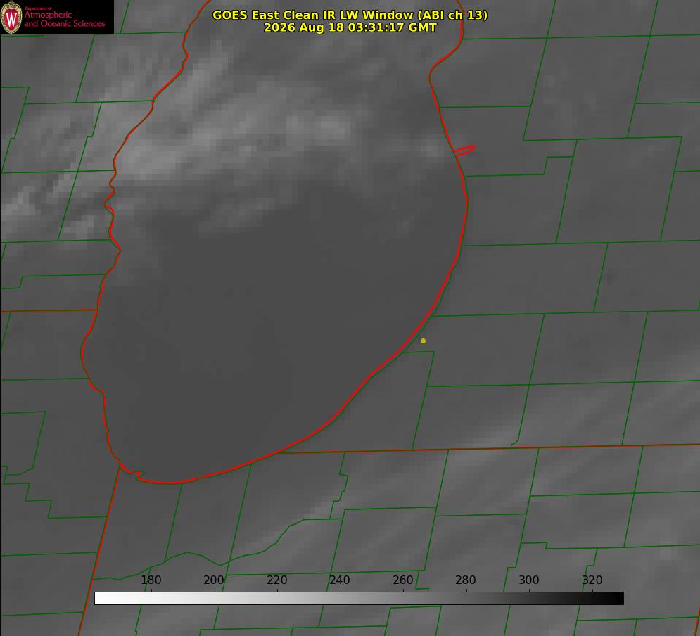This screenshot has width=700, height=636.
Task: Click the narrow red inlet on the eastern lakeshore
Action: click(x=465, y=151)
